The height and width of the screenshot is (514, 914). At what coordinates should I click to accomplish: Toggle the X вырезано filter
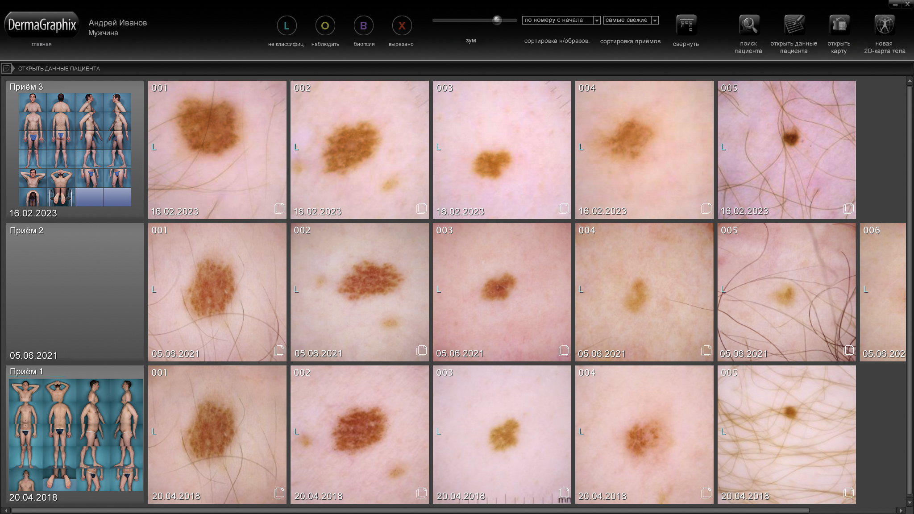tap(401, 25)
